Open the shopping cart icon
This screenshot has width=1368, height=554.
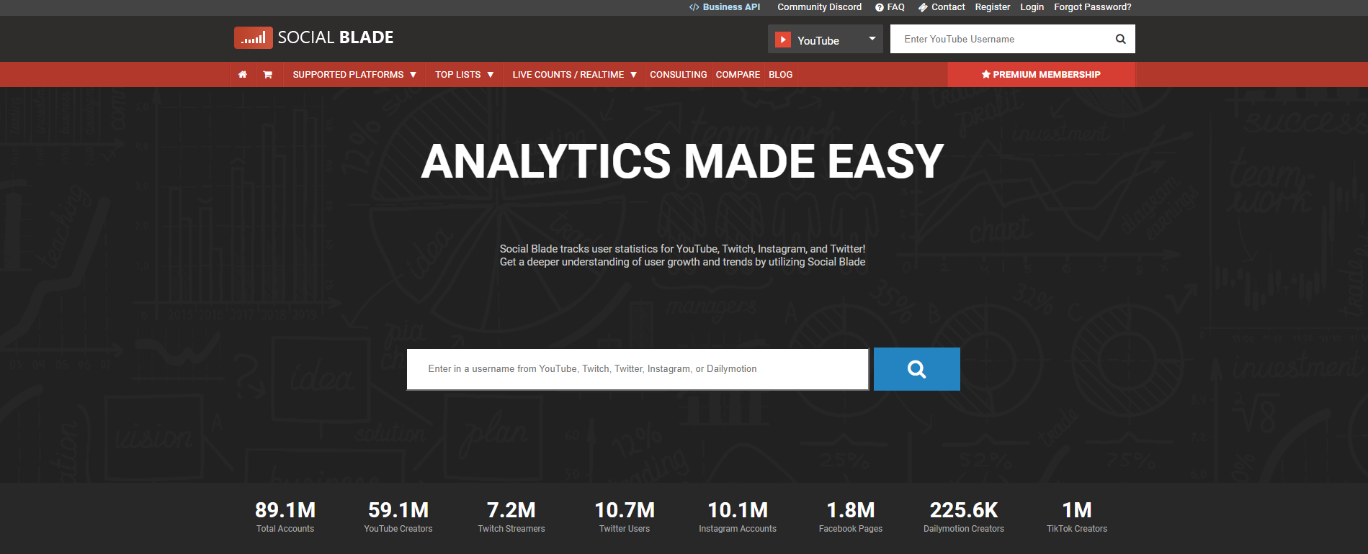(267, 75)
